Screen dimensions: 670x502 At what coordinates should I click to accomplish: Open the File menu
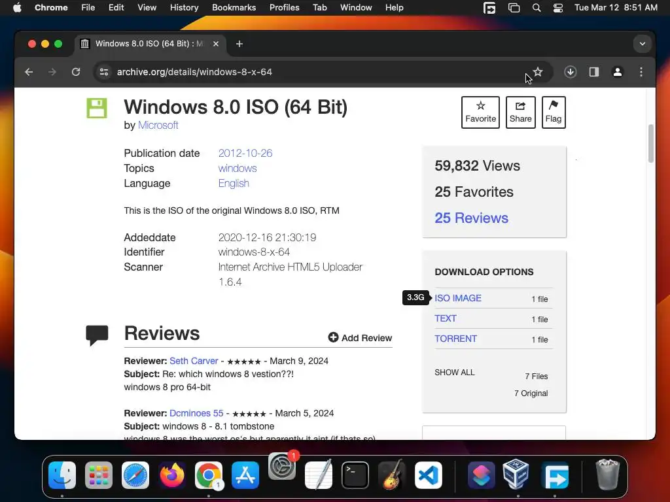[88, 8]
